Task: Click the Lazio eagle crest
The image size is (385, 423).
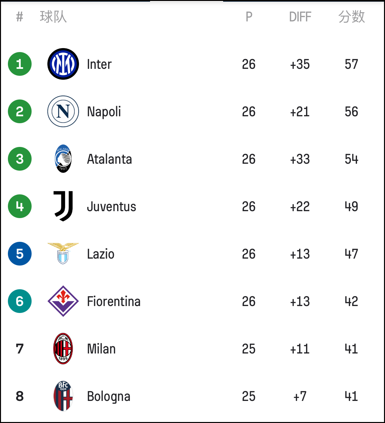Action: point(63,254)
